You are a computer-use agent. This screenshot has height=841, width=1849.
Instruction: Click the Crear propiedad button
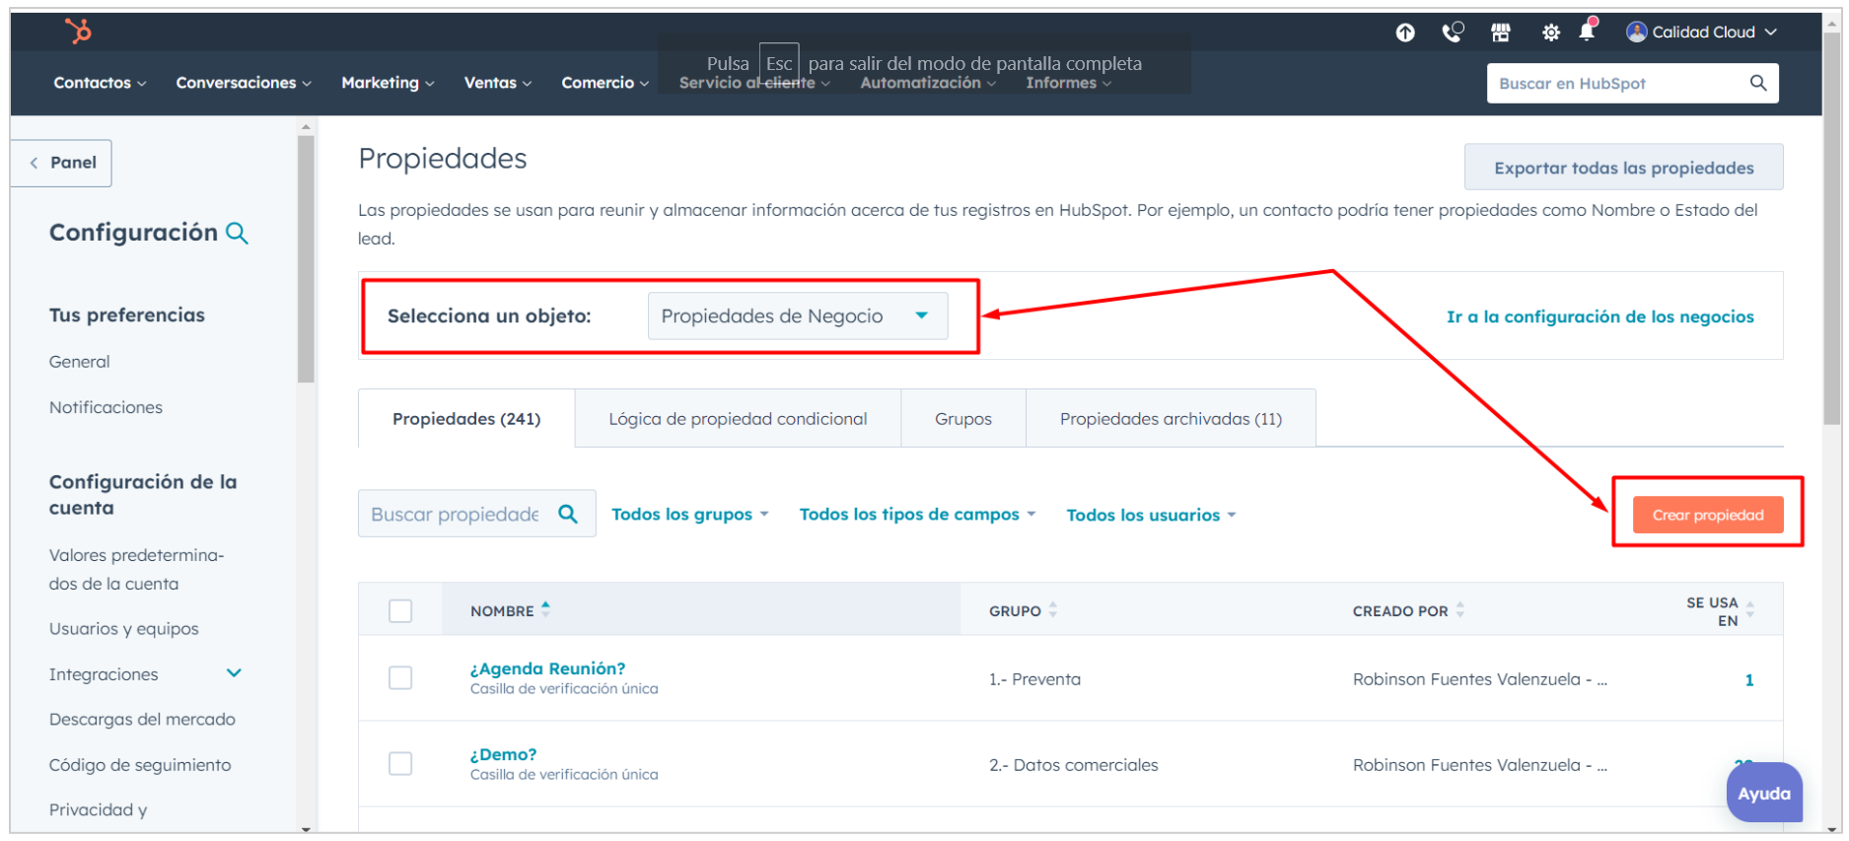coord(1707,515)
